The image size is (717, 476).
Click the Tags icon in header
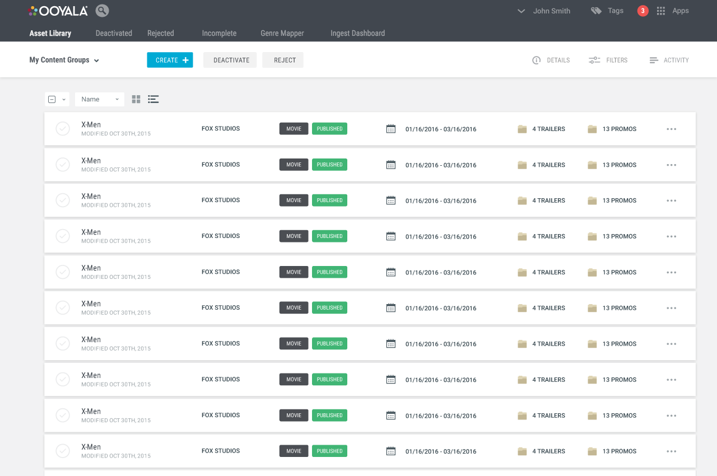tap(596, 11)
